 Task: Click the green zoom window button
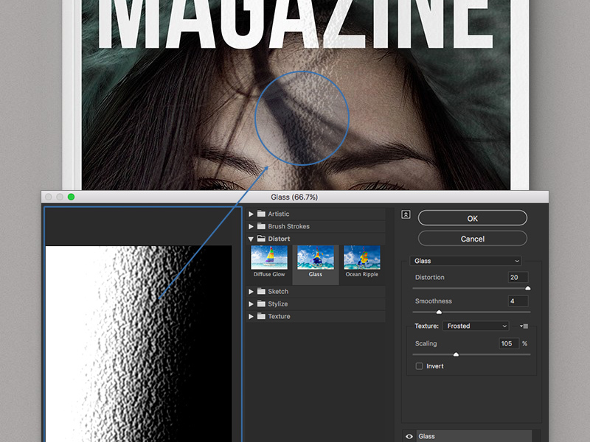click(72, 197)
